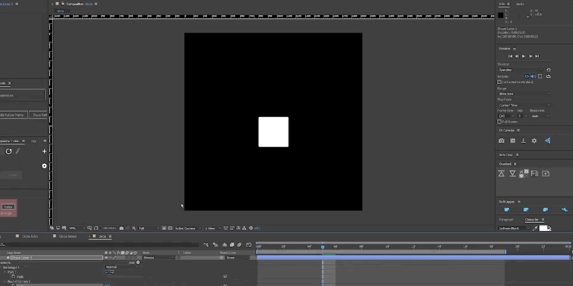Viewport: 573px width, 286px height.
Task: Click the plus icon in Dynamic Color panel
Action: click(44, 151)
